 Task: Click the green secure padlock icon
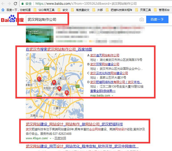22,4
